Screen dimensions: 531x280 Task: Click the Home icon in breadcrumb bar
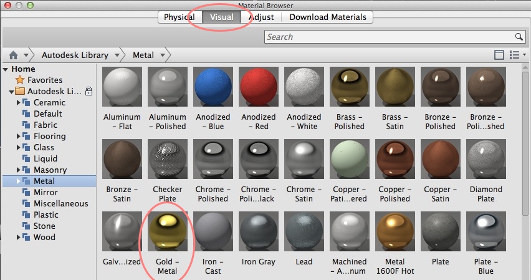click(x=14, y=55)
